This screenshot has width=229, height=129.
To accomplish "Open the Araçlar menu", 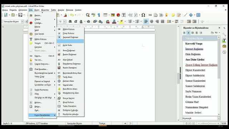I will coord(61,10).
